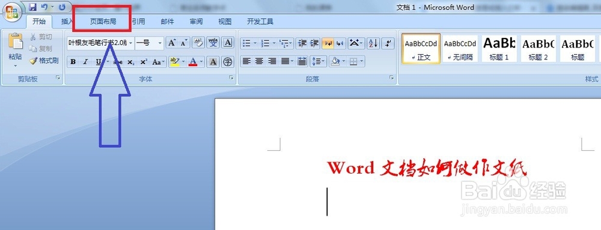
Task: Click the 格式刷 format painter
Action: pos(44,61)
